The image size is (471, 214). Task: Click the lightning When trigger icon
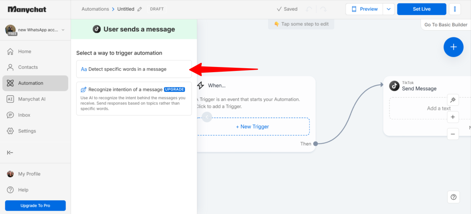coord(201,85)
